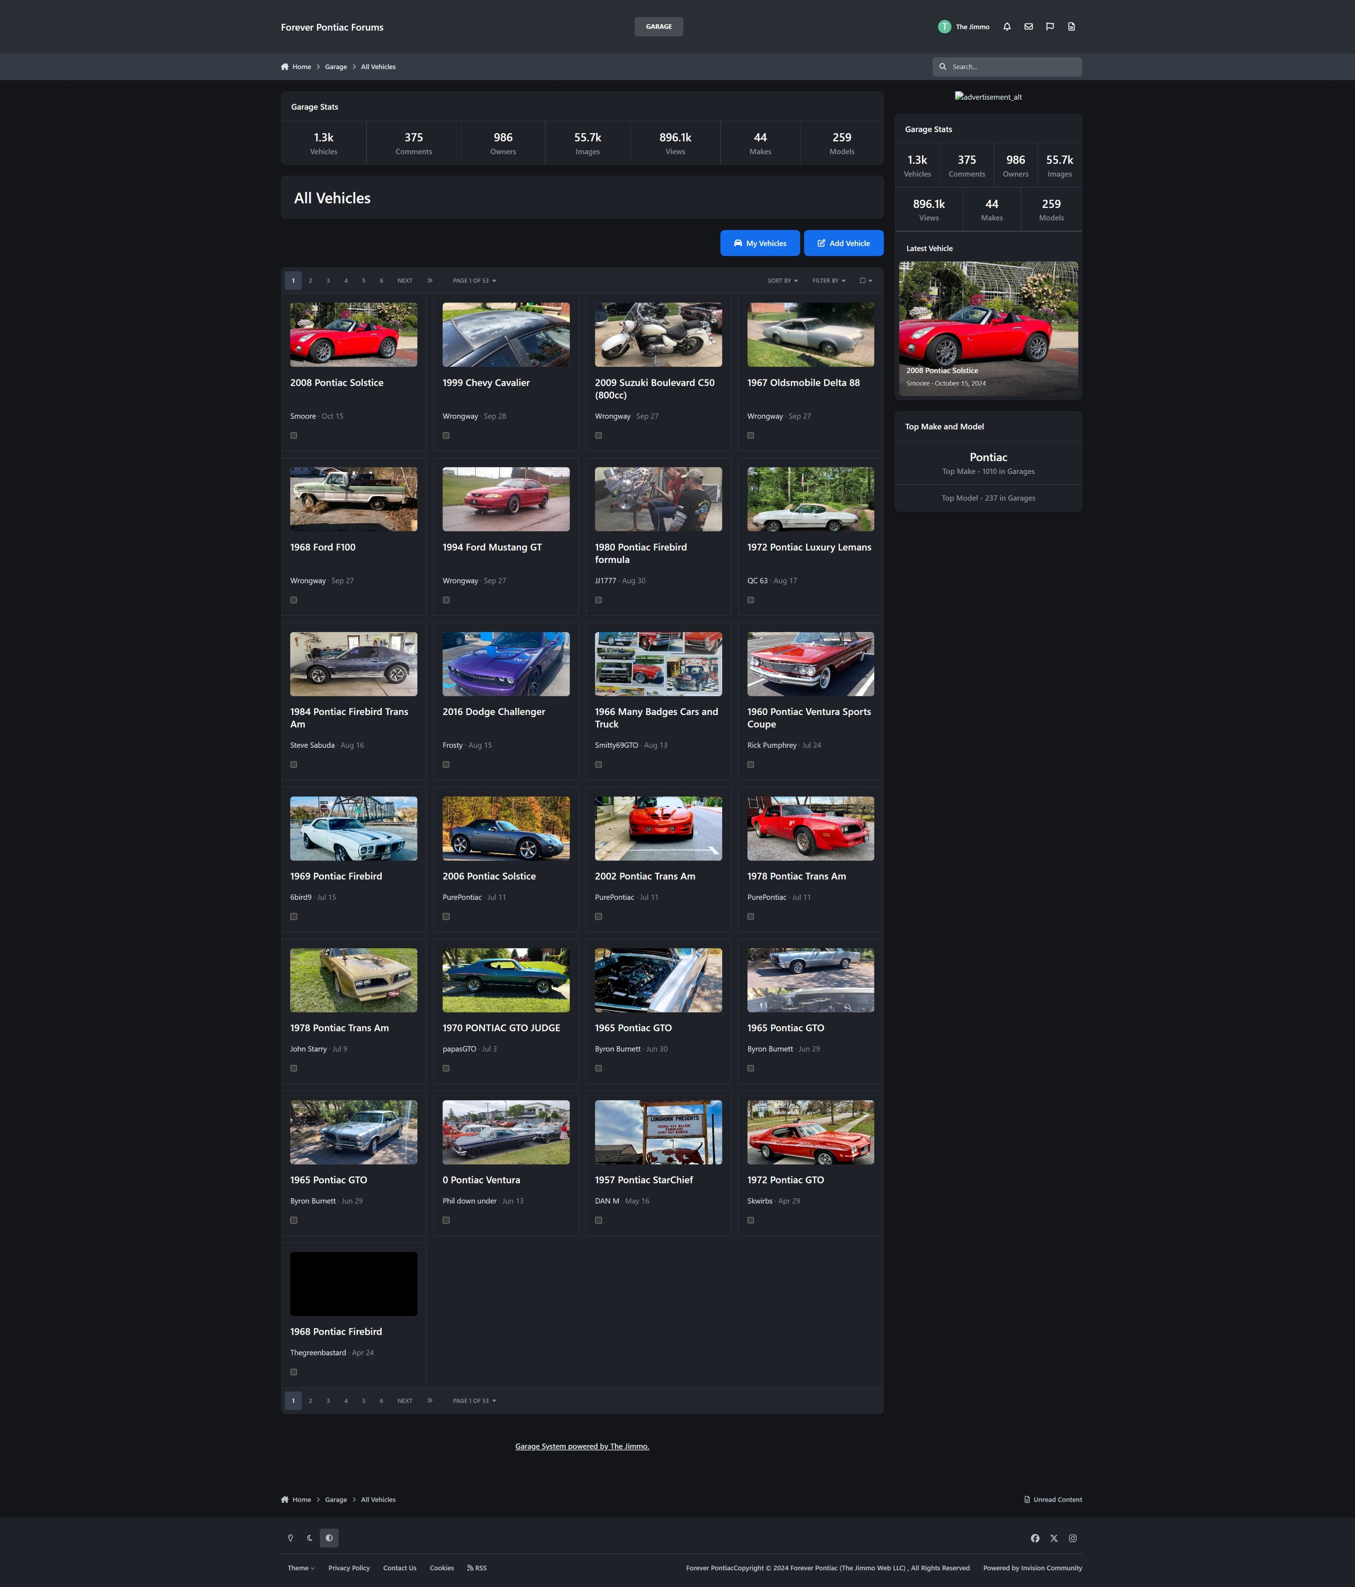Image resolution: width=1355 pixels, height=1587 pixels.
Task: Tick checkbox for 1980 Pontiac Firebird formula
Action: point(598,600)
